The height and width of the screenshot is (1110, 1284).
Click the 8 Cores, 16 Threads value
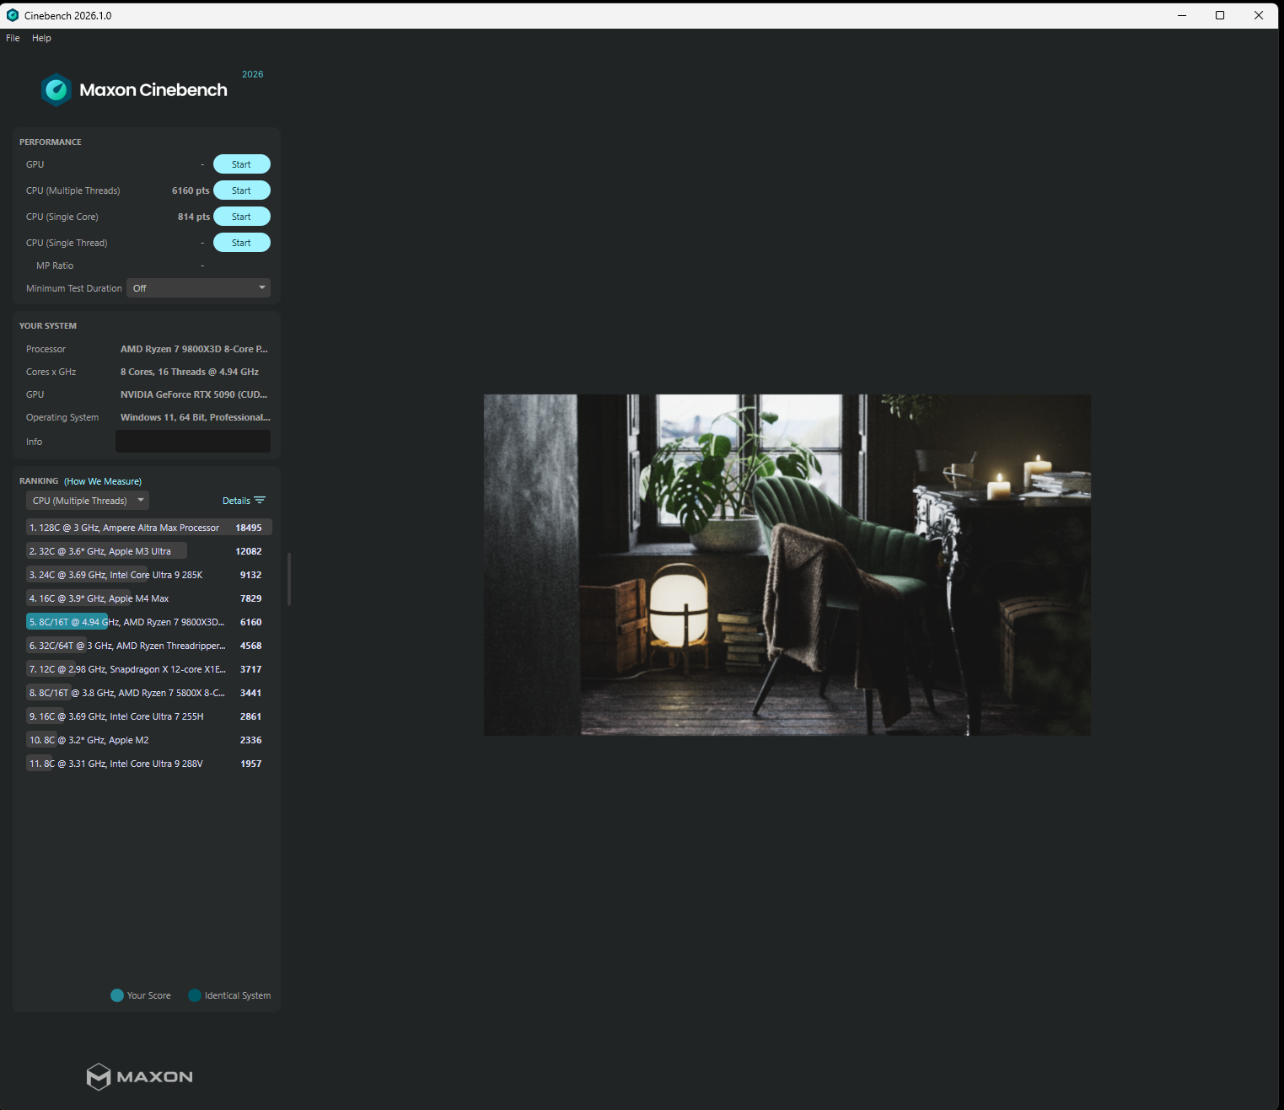coord(190,372)
